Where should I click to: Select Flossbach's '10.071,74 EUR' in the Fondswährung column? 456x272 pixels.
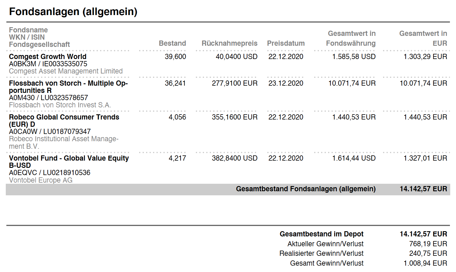click(x=352, y=83)
